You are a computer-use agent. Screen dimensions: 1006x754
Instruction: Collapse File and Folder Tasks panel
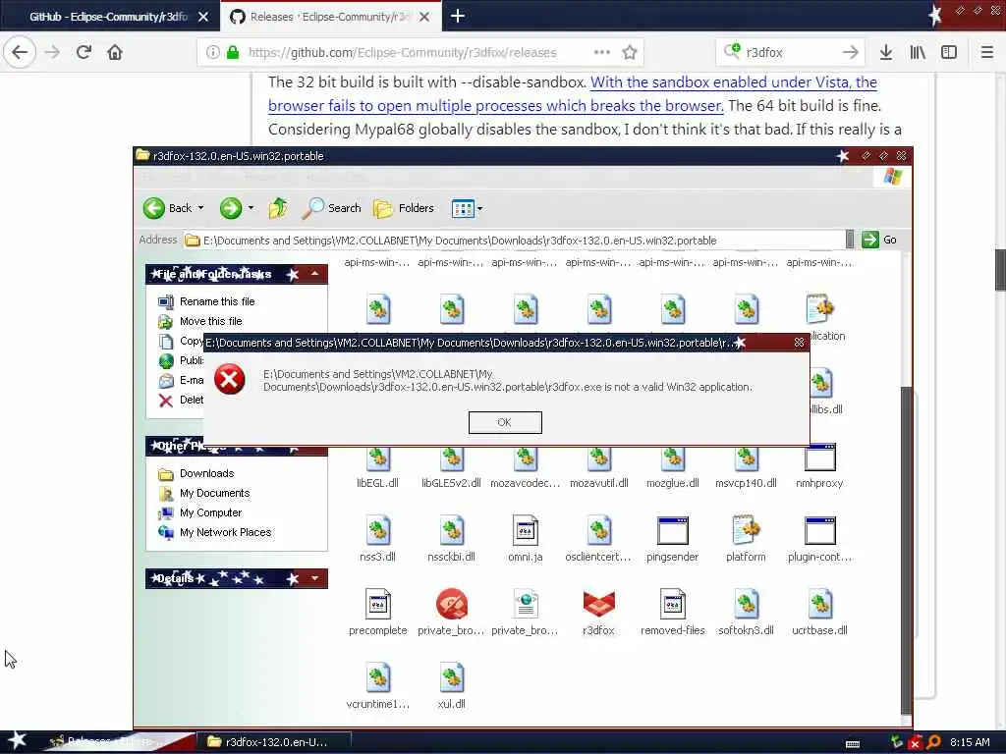pyautogui.click(x=314, y=275)
